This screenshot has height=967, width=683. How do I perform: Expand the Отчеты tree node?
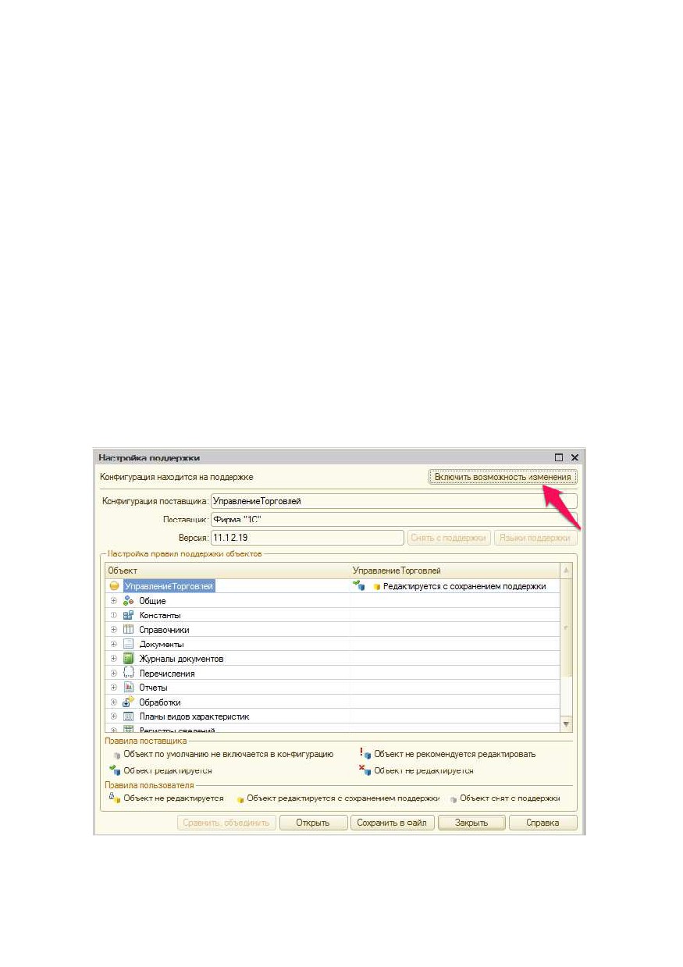point(113,688)
